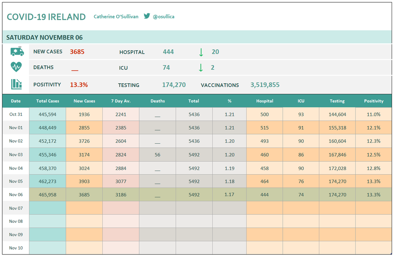The image size is (395, 257).
Task: Click the ambulance icon beside NEW CASES
Action: 17,51
